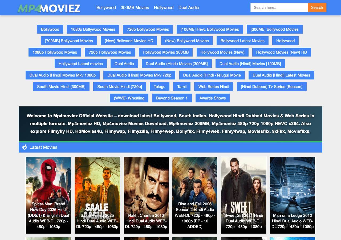
Task: Choose the [100MB] Hevc Bollywood Movies tag
Action: [x=210, y=29]
